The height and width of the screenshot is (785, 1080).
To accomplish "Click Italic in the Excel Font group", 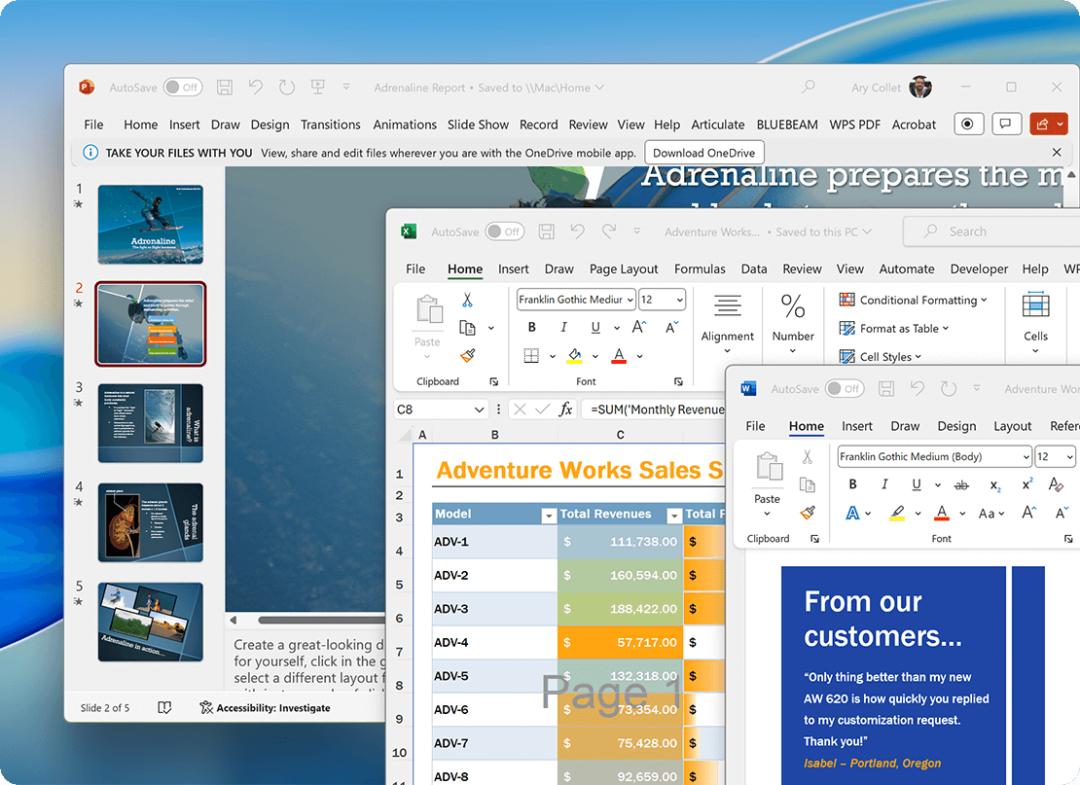I will coord(563,328).
